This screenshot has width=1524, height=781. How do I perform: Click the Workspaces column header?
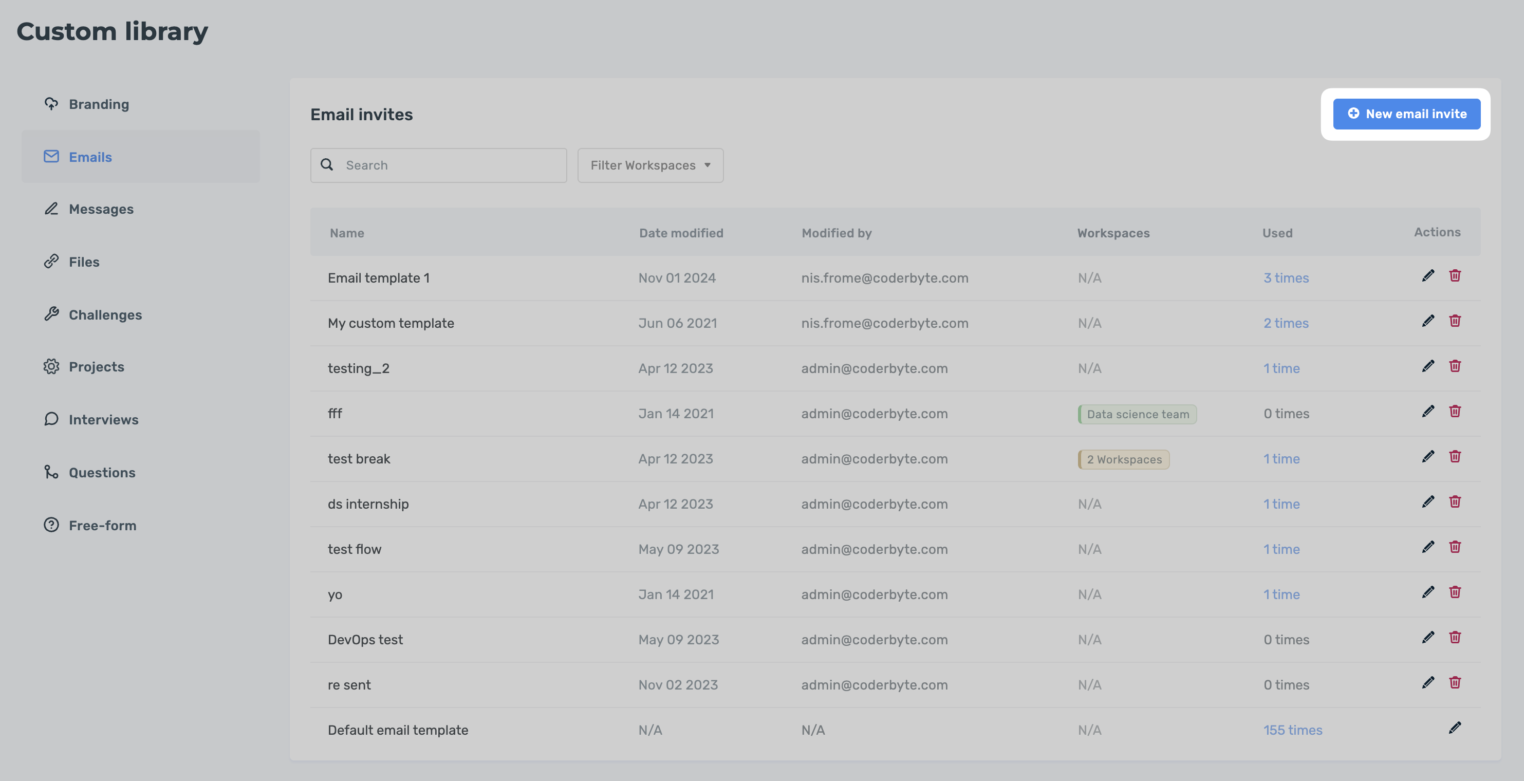pyautogui.click(x=1113, y=233)
